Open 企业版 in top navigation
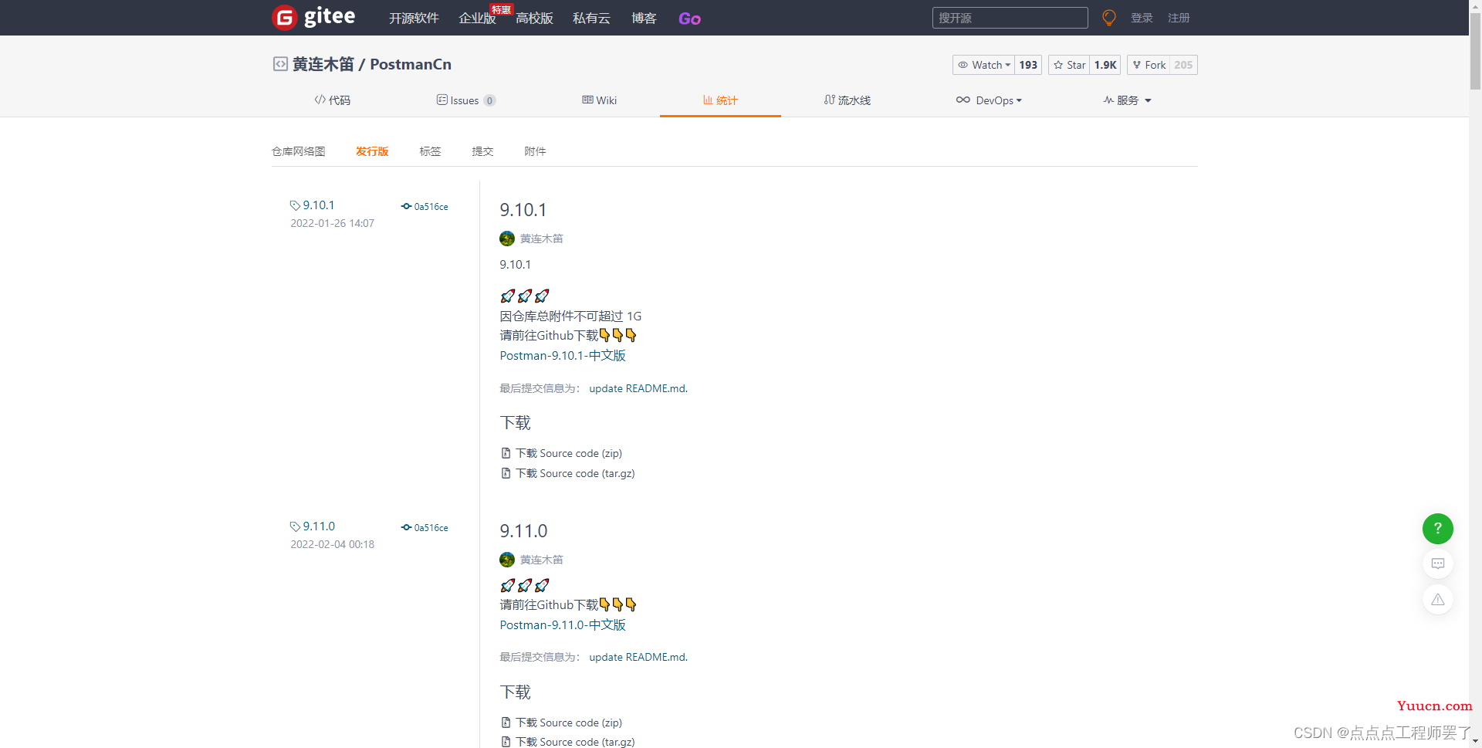This screenshot has height=748, width=1482. (x=477, y=19)
